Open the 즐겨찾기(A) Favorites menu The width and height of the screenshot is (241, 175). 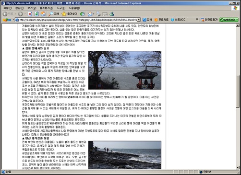pos(47,8)
